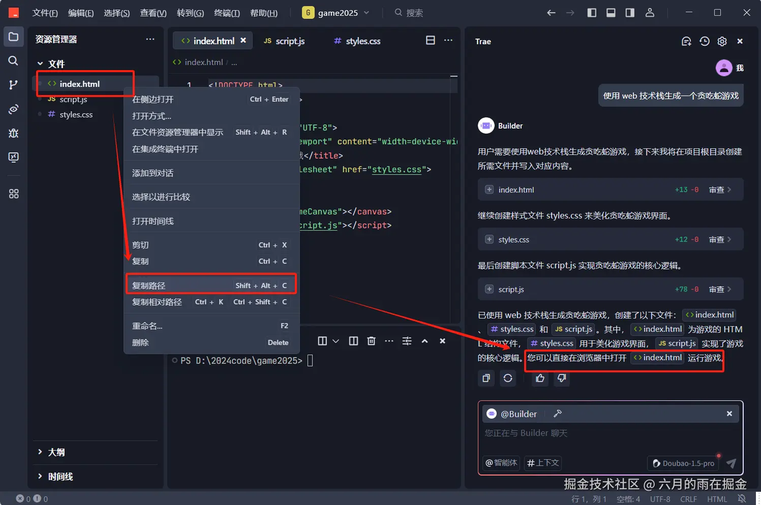Open terminal settings sliders icon
The image size is (761, 505).
click(x=407, y=341)
